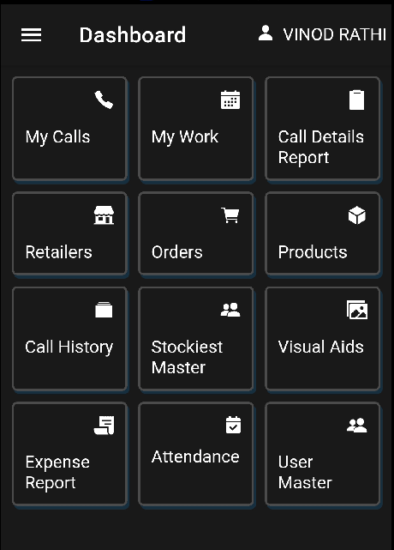Open the Orders tile

tap(196, 233)
